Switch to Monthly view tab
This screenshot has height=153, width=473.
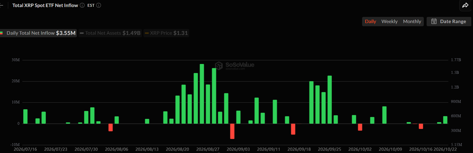coord(412,21)
